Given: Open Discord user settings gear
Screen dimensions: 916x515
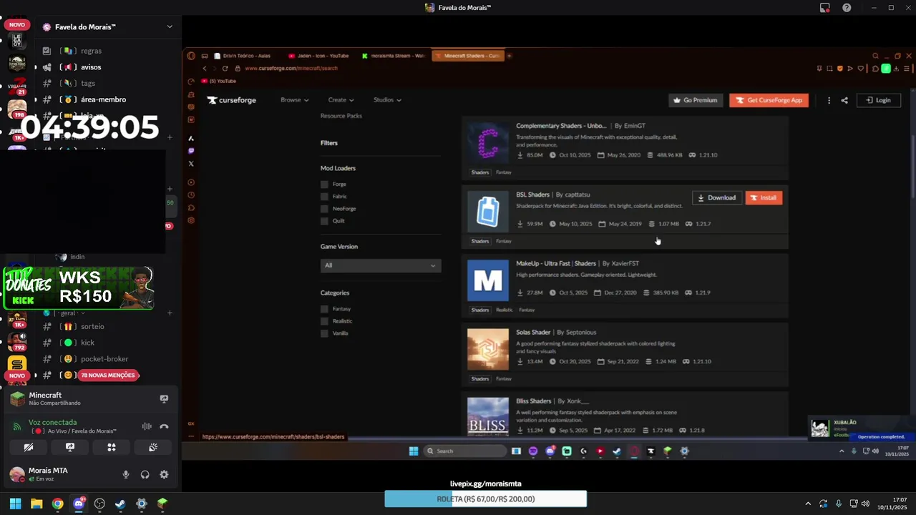Looking at the screenshot, I should pos(164,474).
